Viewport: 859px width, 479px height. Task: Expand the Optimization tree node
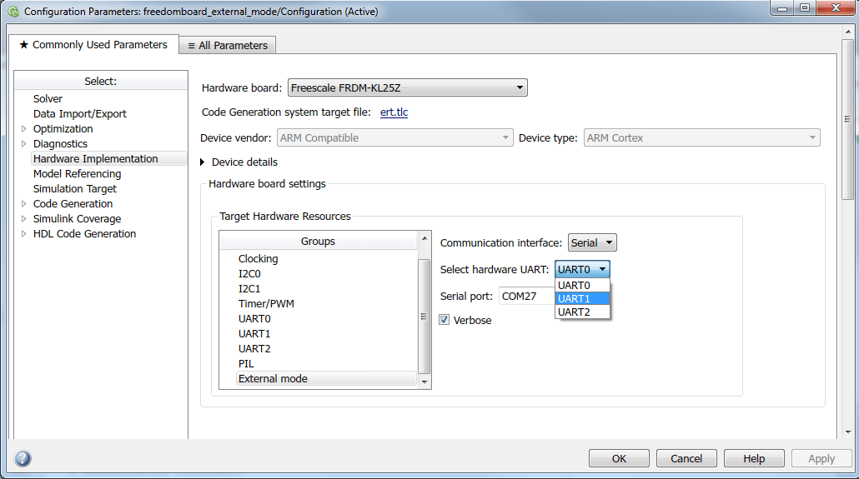23,128
